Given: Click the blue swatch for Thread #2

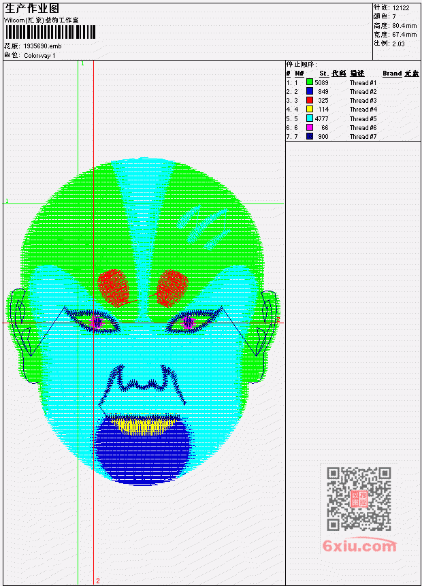Looking at the screenshot, I should coord(310,91).
